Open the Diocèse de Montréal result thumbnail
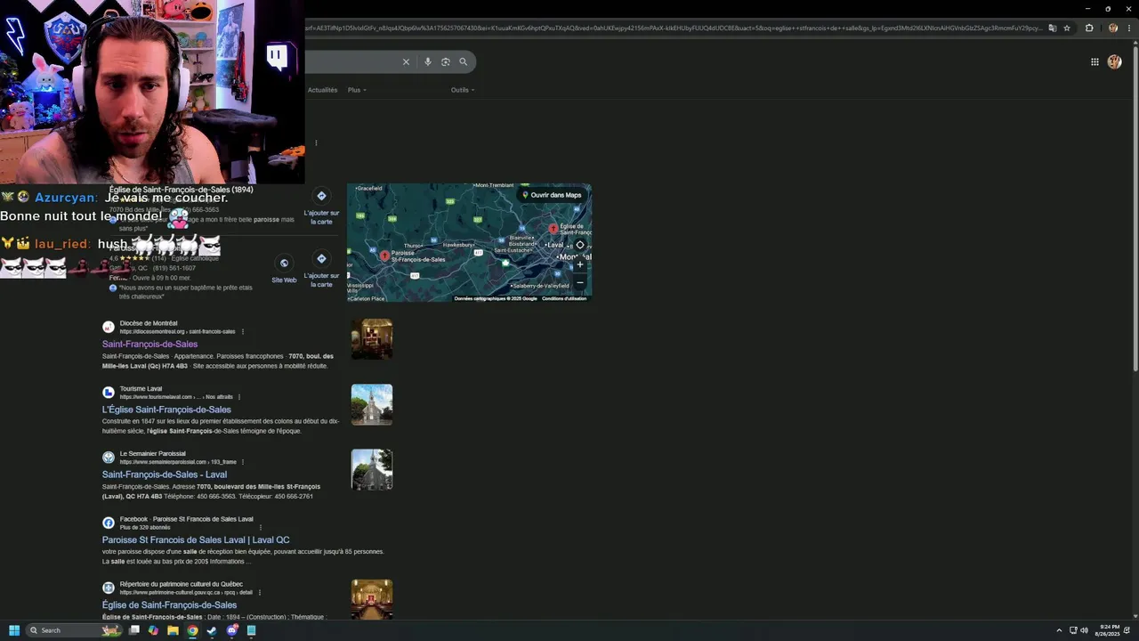The width and height of the screenshot is (1139, 641). point(372,339)
